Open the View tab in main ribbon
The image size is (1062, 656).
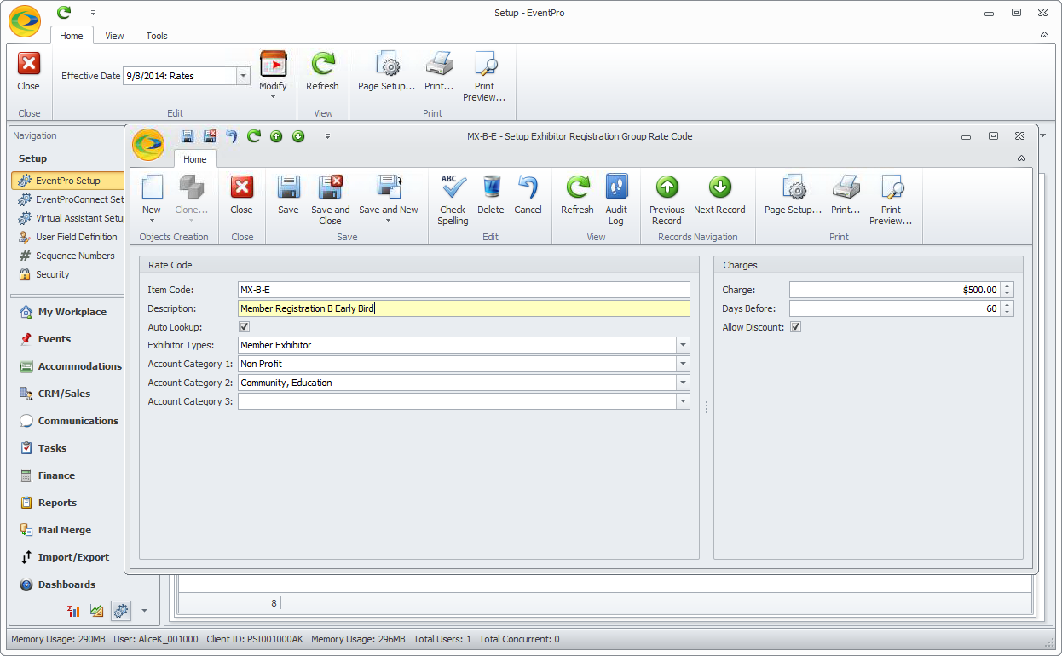coord(114,36)
